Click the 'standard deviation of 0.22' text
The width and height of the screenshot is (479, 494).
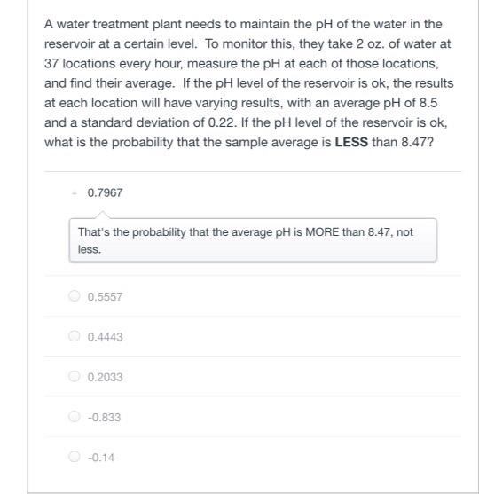158,122
